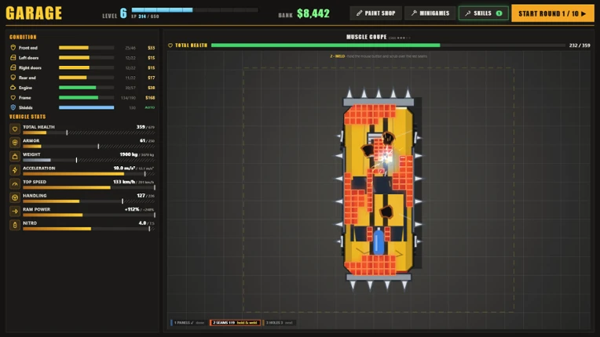The height and width of the screenshot is (337, 600).
Task: Click the Top Speed gauge icon
Action: tap(15, 184)
